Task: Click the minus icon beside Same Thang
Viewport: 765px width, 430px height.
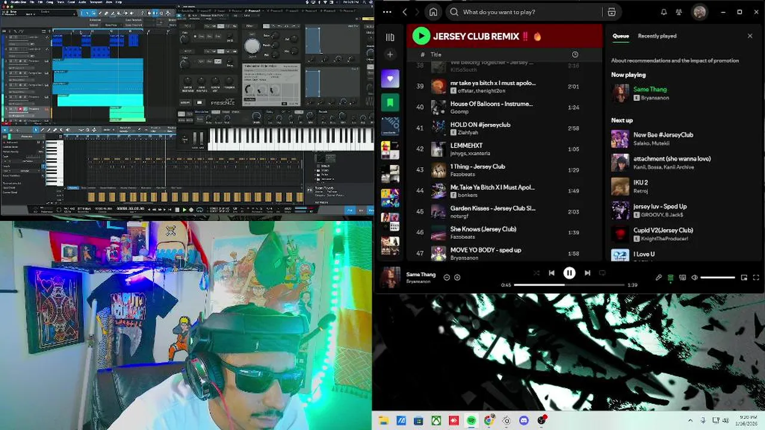Action: click(446, 277)
